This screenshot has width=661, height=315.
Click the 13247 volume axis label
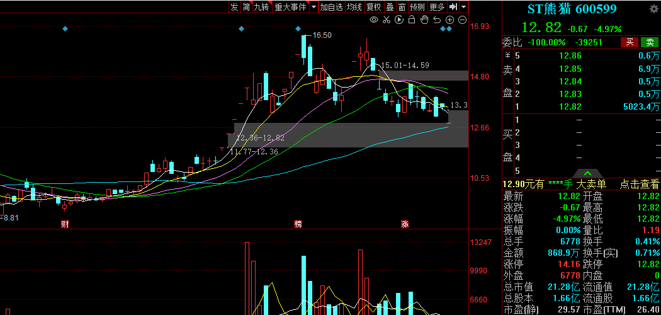[x=482, y=243]
